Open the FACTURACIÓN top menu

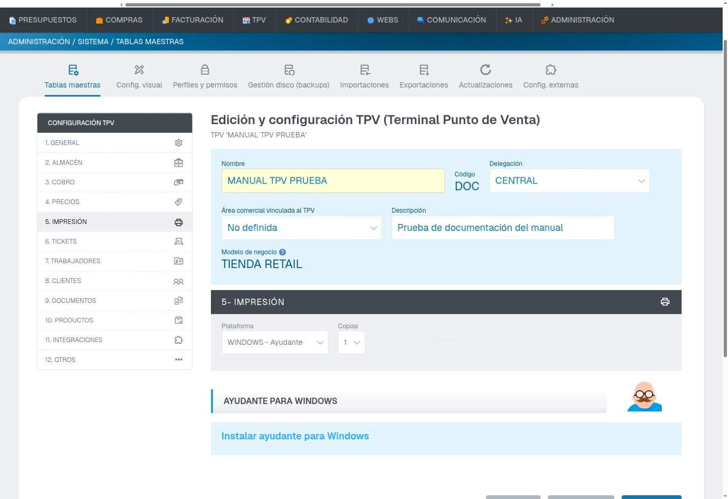(x=193, y=20)
